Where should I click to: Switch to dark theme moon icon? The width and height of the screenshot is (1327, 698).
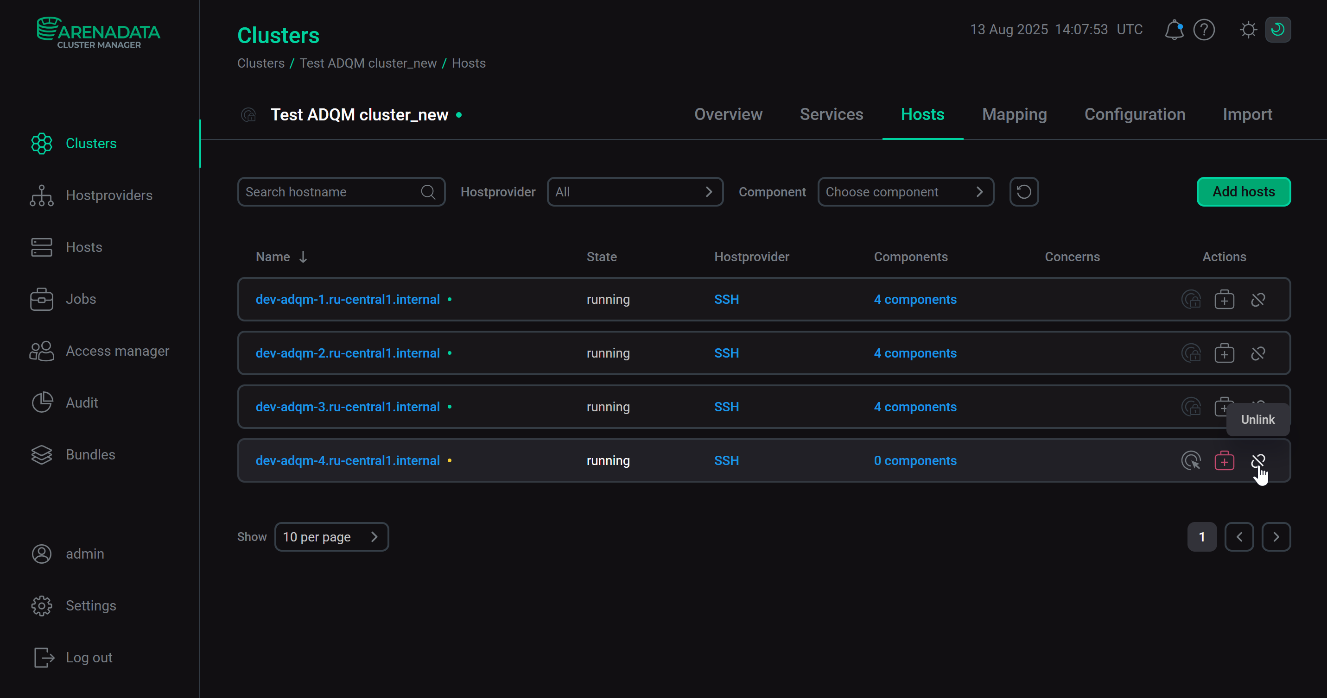tap(1277, 29)
